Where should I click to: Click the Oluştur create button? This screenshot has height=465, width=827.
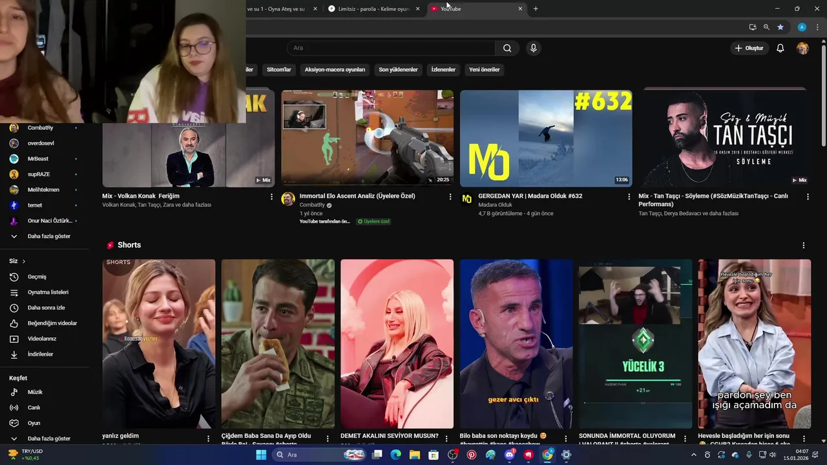click(x=749, y=48)
